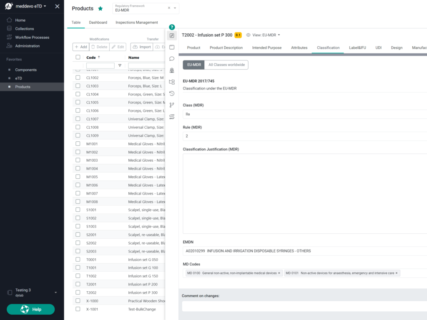This screenshot has width=427, height=320.
Task: Tick the checkbox for row CL1004
Action: (x=78, y=94)
